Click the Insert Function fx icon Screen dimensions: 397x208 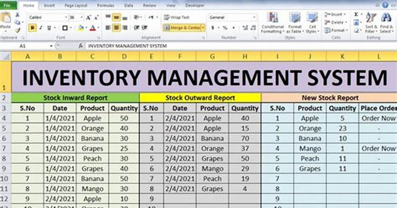[81, 46]
